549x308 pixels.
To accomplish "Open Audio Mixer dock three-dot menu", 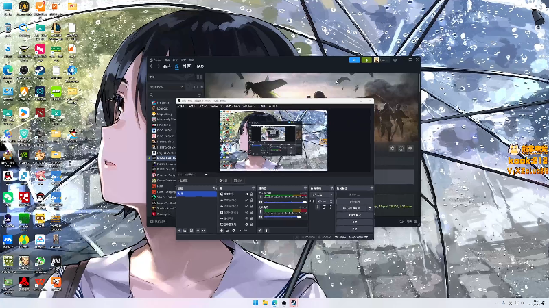I will click(x=266, y=231).
